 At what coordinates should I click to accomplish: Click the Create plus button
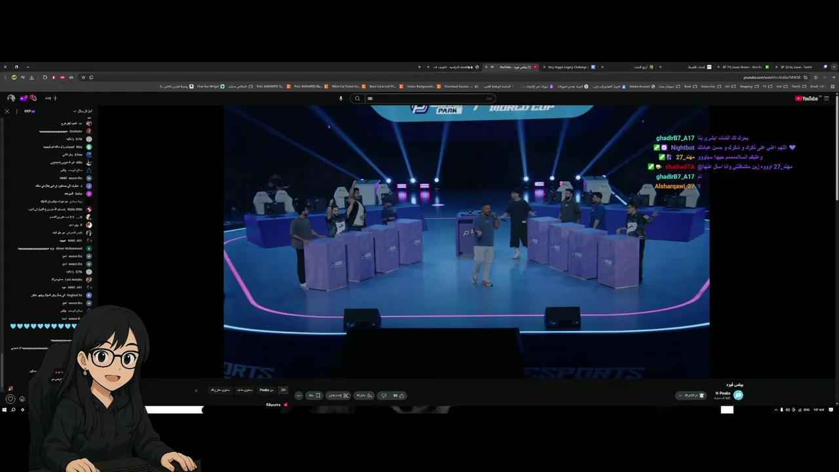click(x=51, y=98)
